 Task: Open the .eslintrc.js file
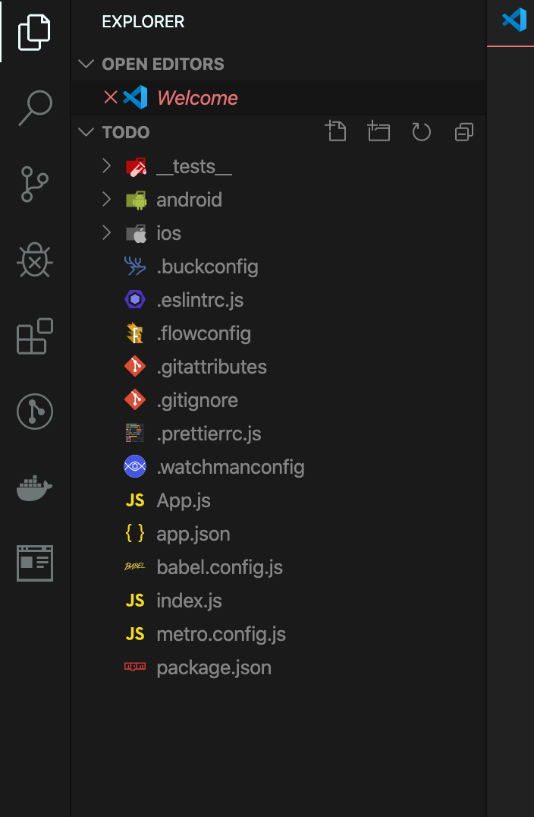pyautogui.click(x=199, y=300)
